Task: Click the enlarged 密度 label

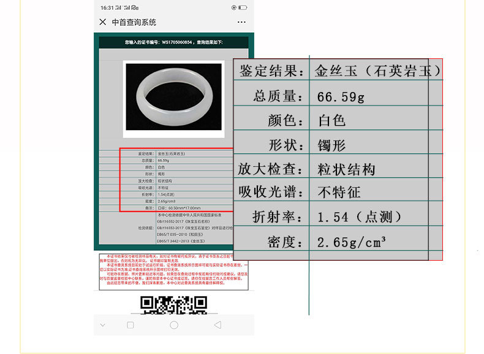Action: 285,242
